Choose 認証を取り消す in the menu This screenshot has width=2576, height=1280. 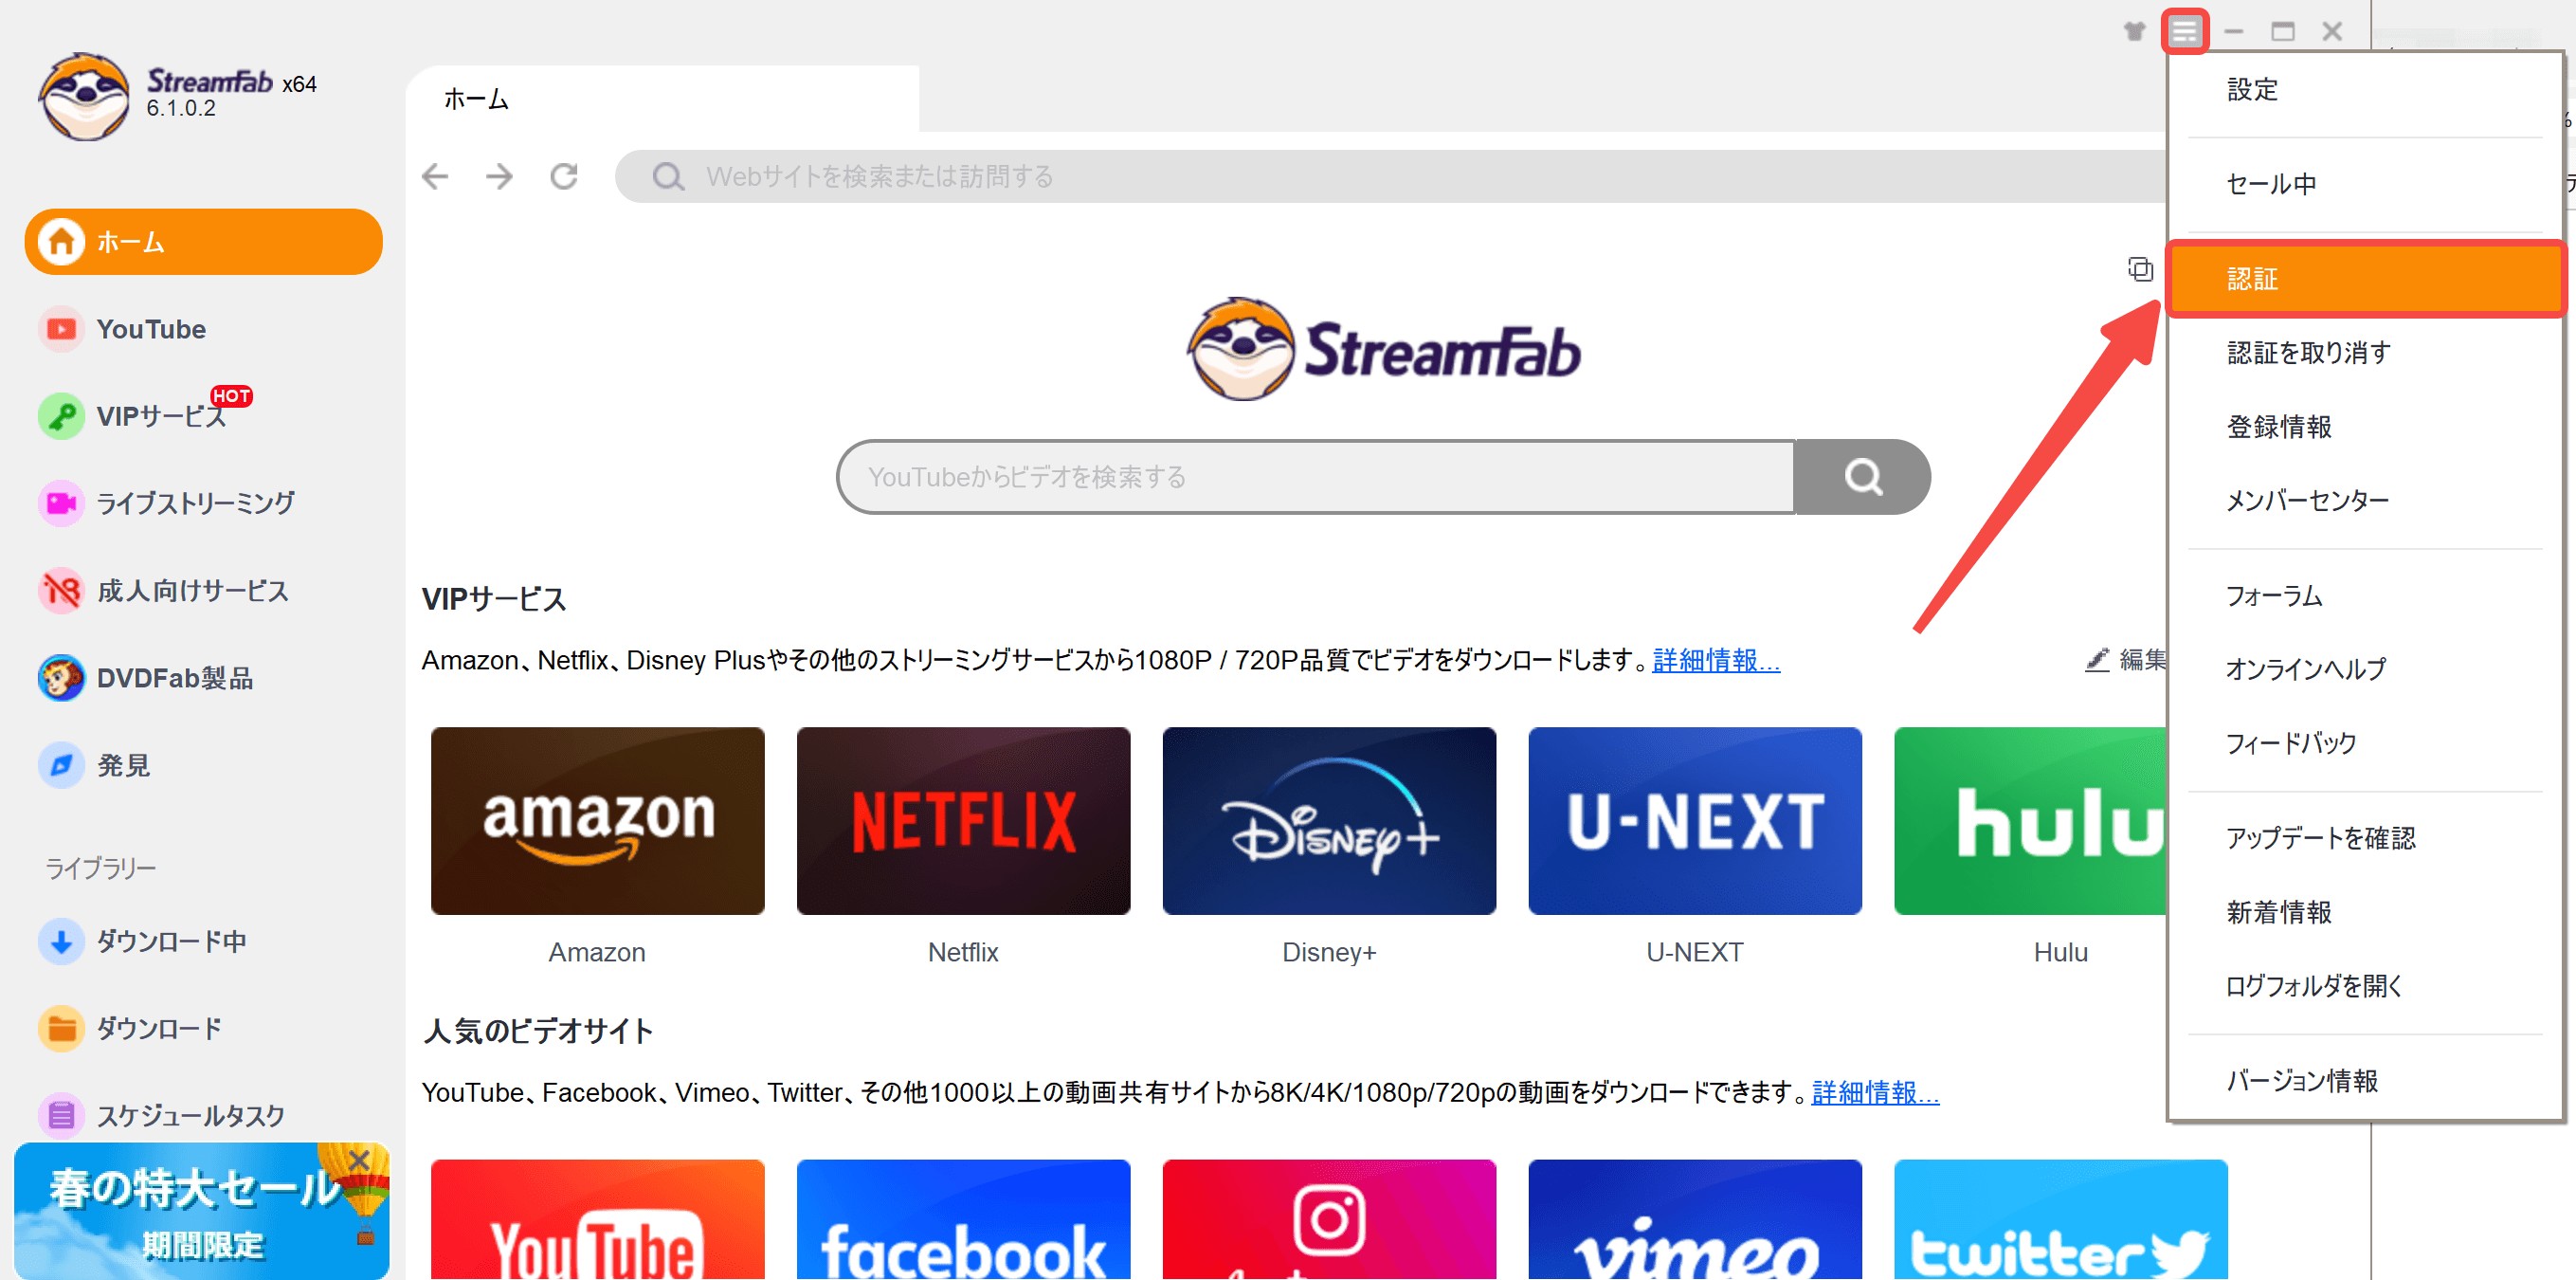(x=2365, y=353)
